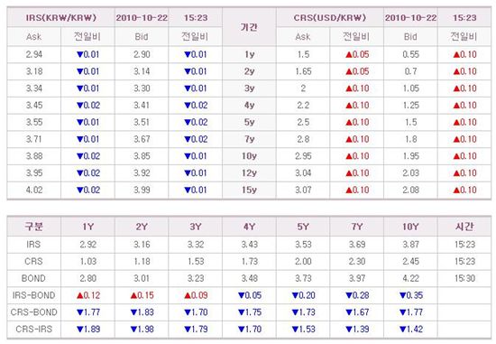Click the 시간 column header
The image size is (496, 344).
464,227
